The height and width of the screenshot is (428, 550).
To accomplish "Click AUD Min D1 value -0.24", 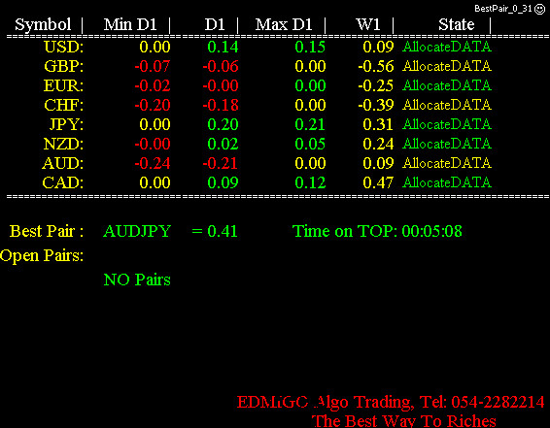I will pos(153,164).
